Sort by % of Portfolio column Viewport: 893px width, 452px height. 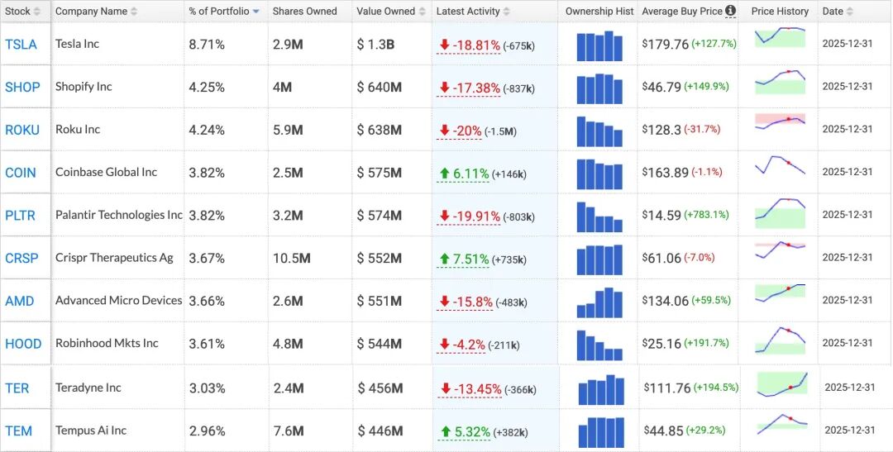click(224, 12)
